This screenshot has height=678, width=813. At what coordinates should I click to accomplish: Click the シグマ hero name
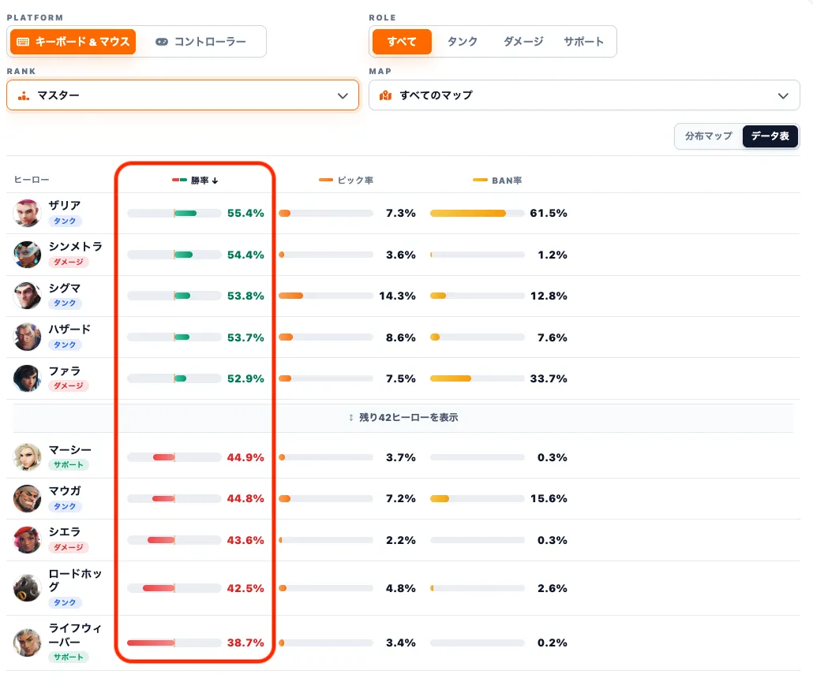65,288
